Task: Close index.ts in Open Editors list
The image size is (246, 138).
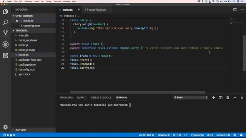Action: [x=17, y=21]
